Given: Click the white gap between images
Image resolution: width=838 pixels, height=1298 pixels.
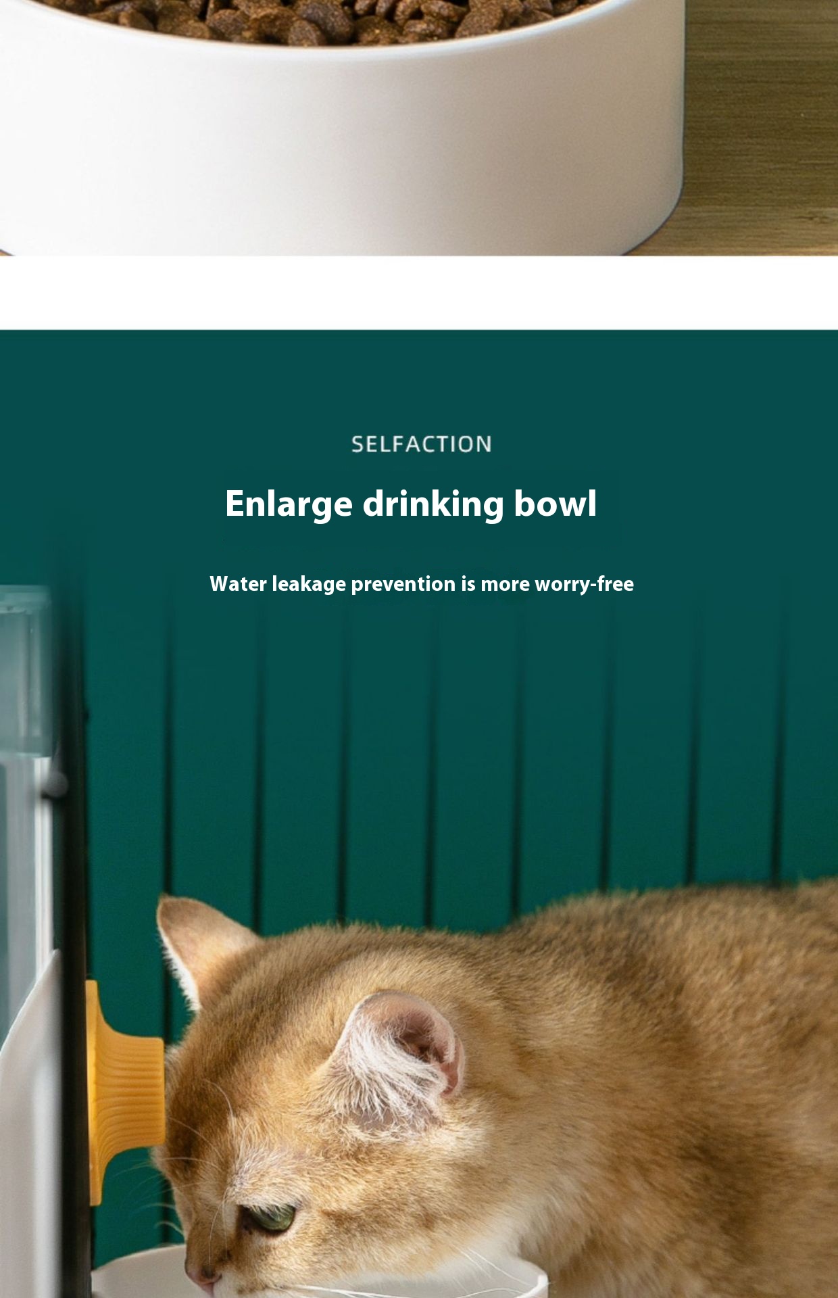Looking at the screenshot, I should [419, 293].
